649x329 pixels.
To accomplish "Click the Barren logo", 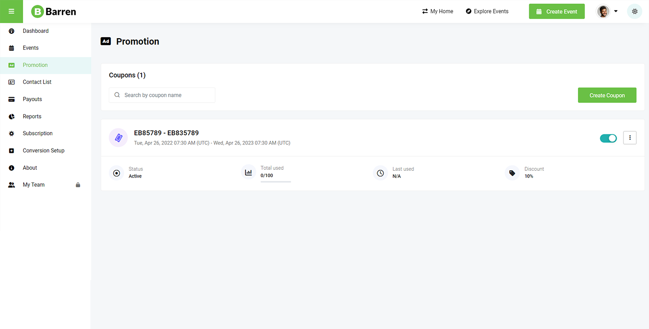I will point(54,12).
